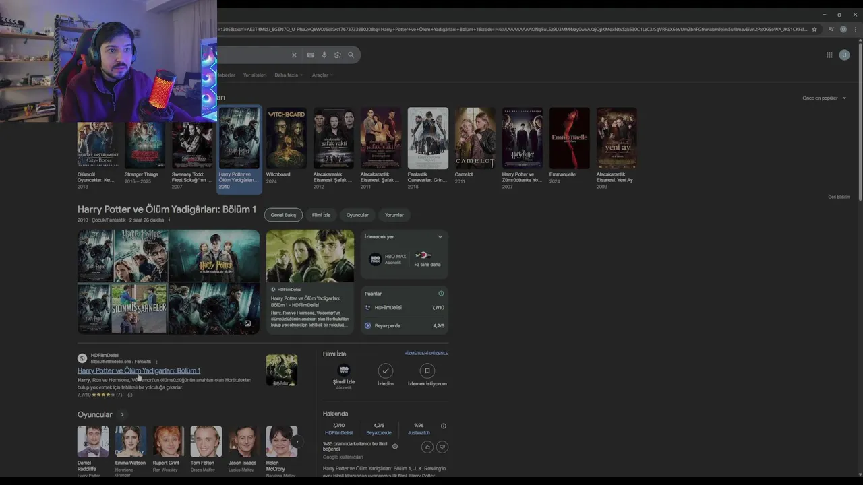The height and width of the screenshot is (485, 863).
Task: Expand the Oyuncular cast arrow
Action: click(x=122, y=415)
